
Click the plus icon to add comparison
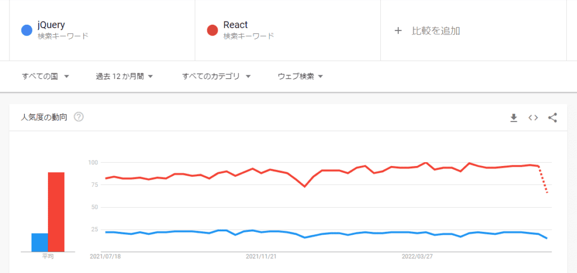398,30
